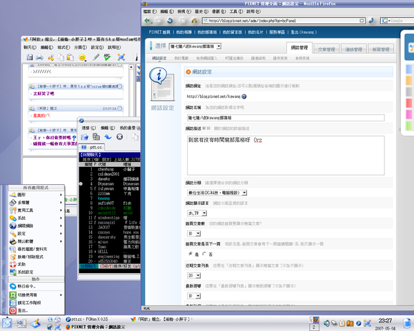The height and width of the screenshot is (331, 414).
Task: Click the ptt.cc PCMan X taskbar entry
Action: [87, 319]
